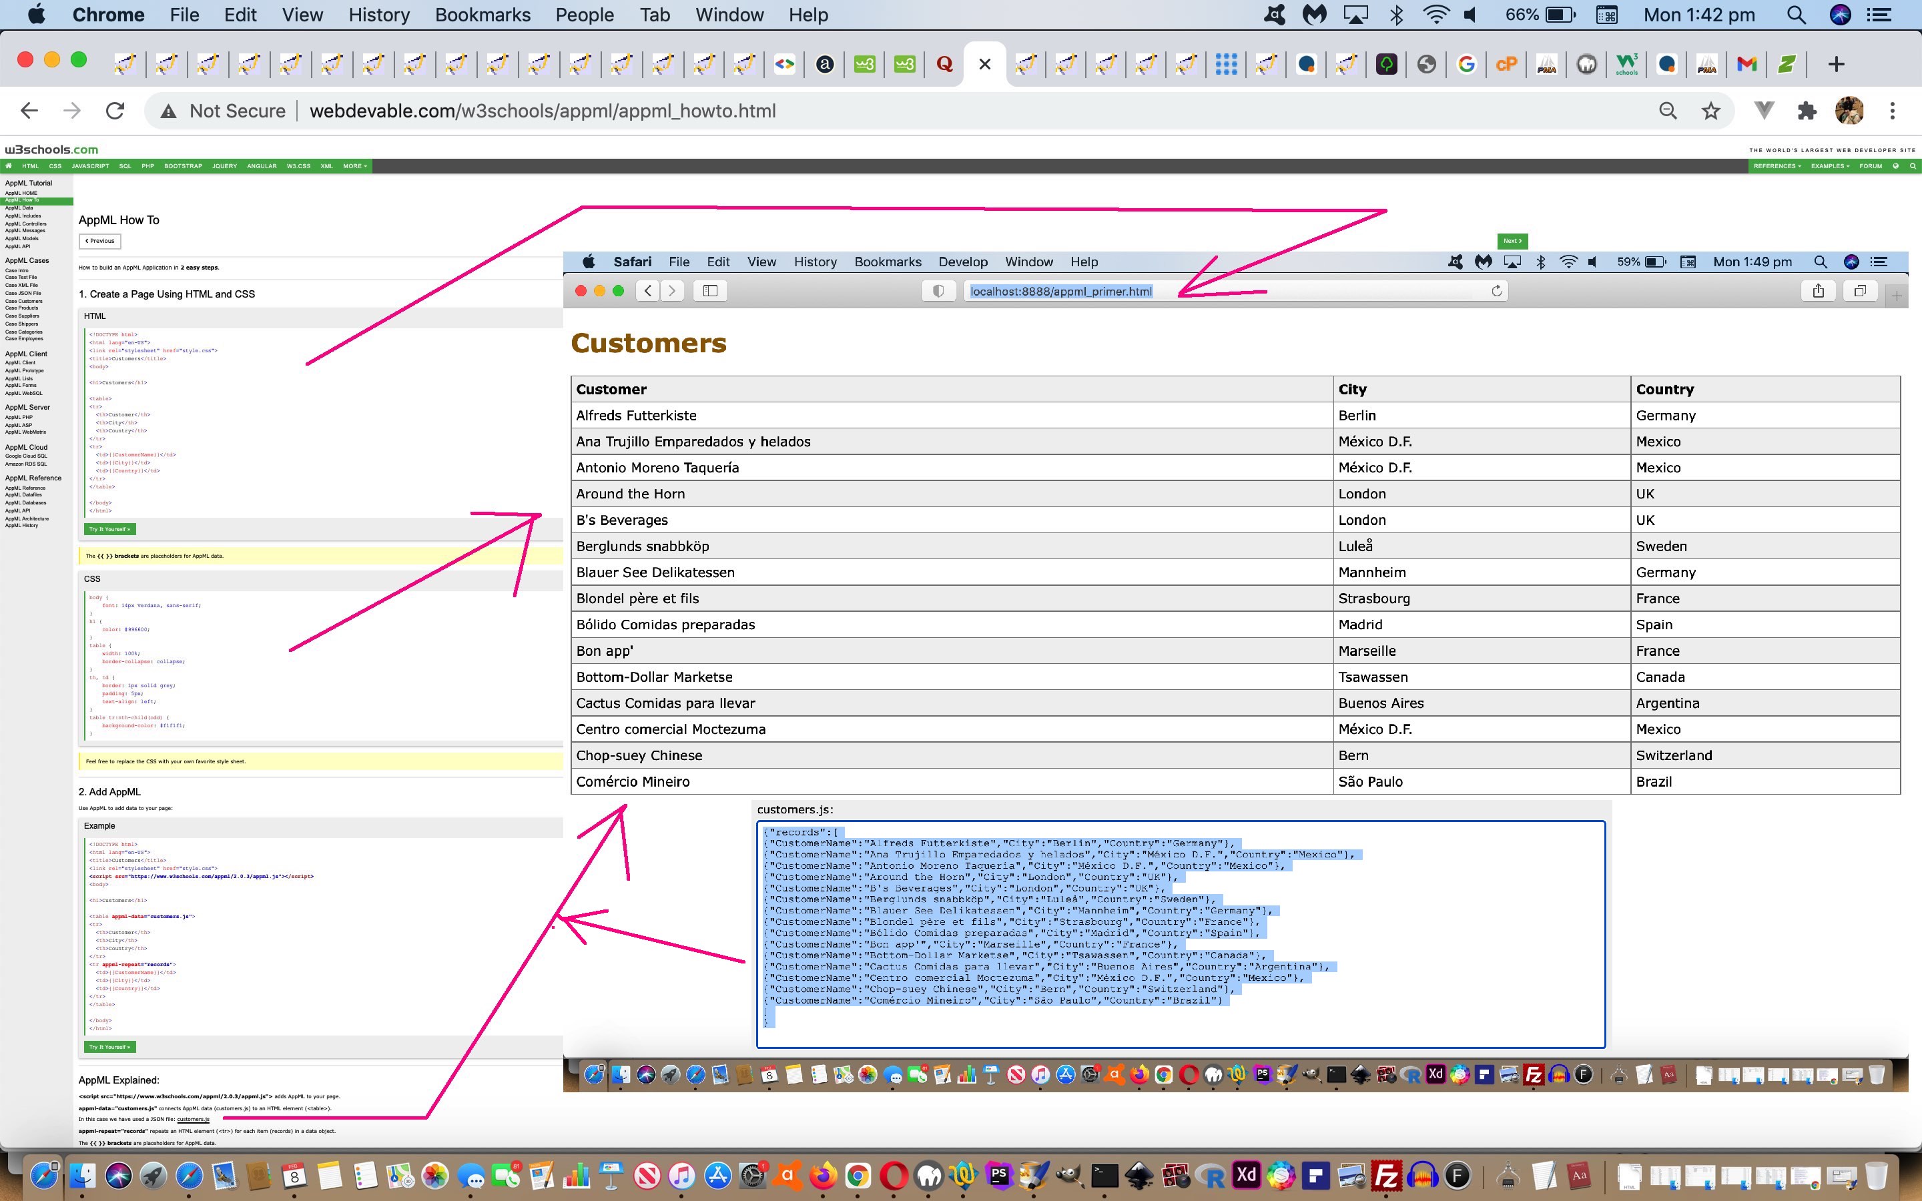The image size is (1922, 1201).
Task: Click the Not Secure warning indicator
Action: click(x=223, y=111)
